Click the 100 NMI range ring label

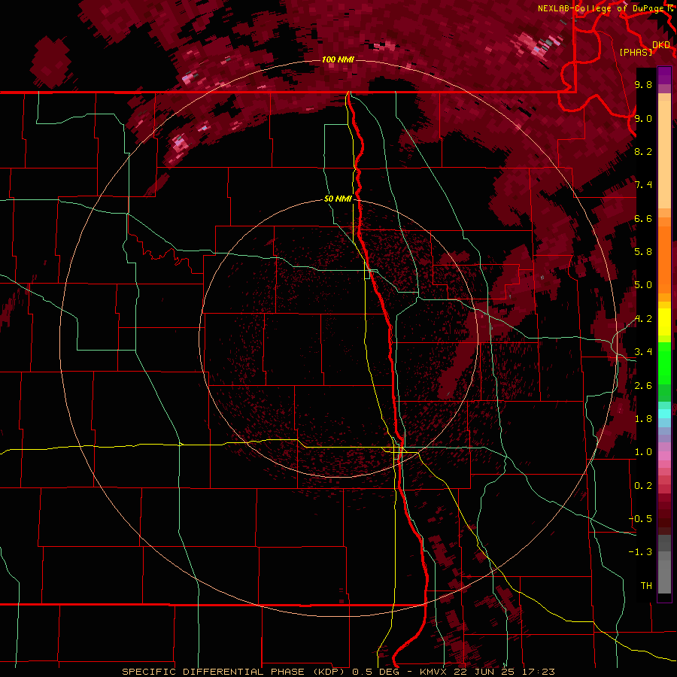338,59
